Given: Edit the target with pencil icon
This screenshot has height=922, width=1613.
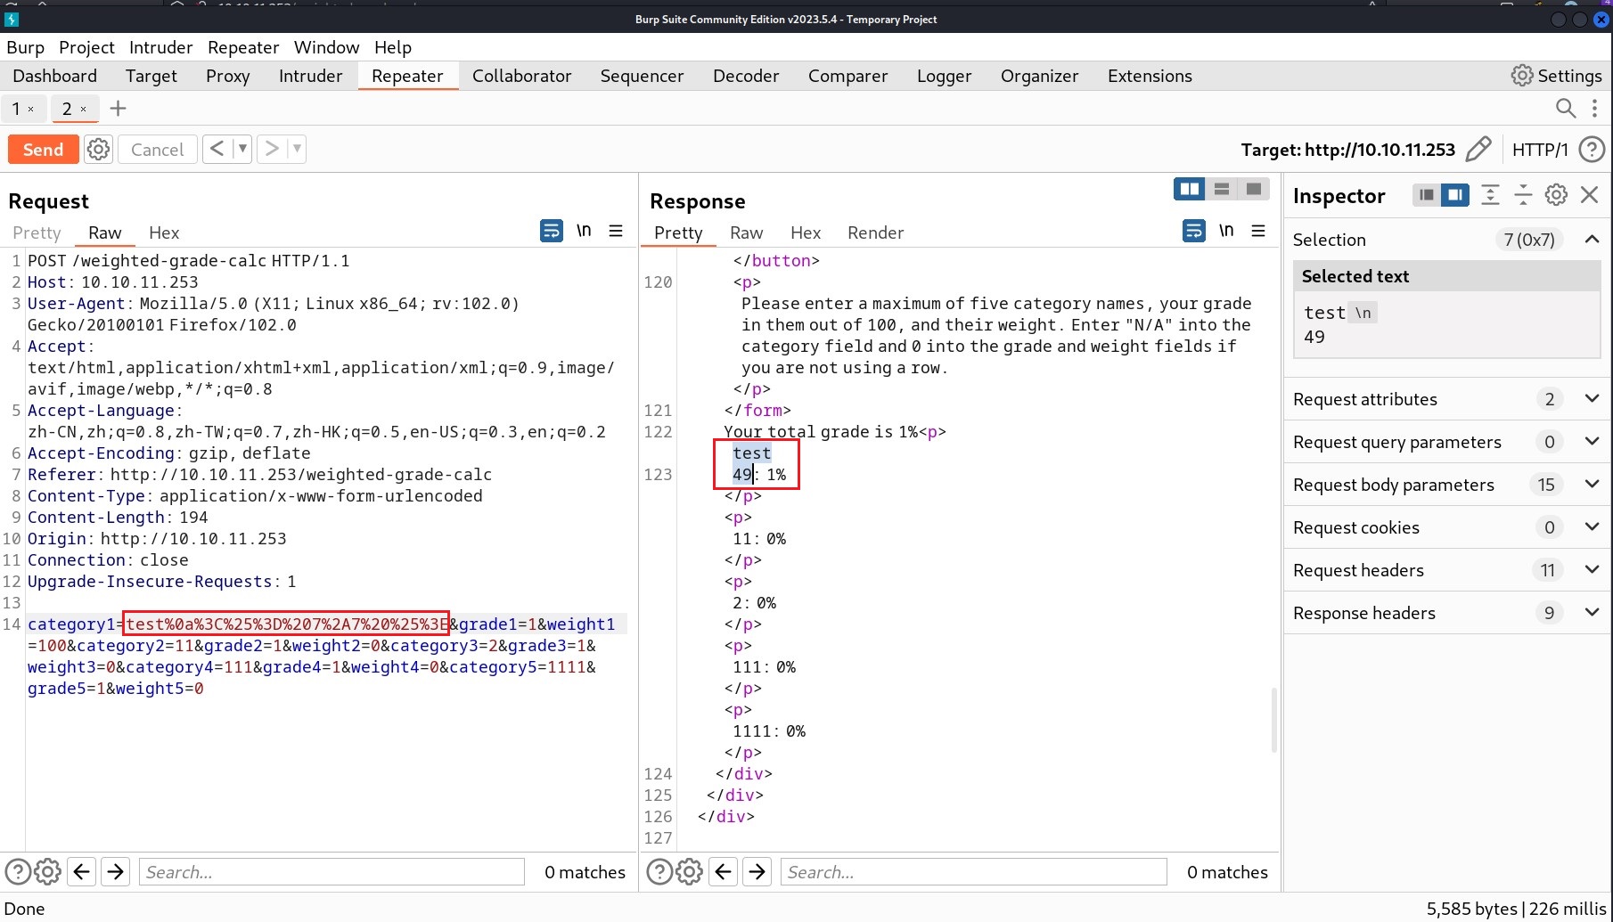Looking at the screenshot, I should pos(1478,150).
